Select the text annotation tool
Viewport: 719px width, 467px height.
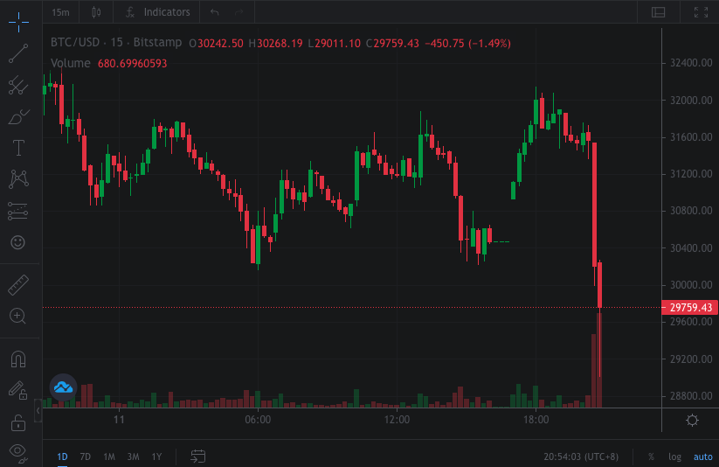tap(18, 148)
